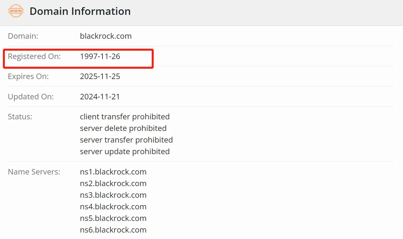
Task: Click ns4.blackrock.com name server
Action: [x=113, y=207]
